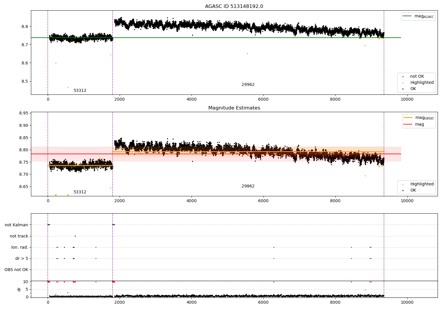Click 'Highlighted' in the top plot legend
442x309 pixels.
click(x=422, y=83)
